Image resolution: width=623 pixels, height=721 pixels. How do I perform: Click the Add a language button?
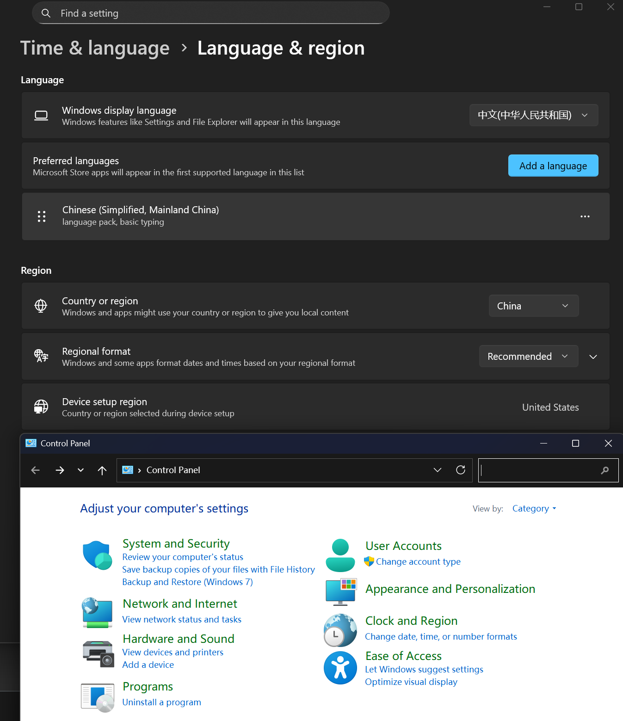coord(553,166)
